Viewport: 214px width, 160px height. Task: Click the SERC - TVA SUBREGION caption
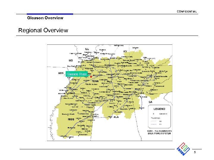point(159,131)
